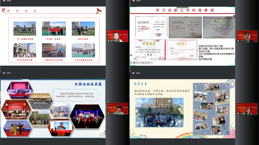Open the chat bubble icon in slide toolbar

point(146,63)
